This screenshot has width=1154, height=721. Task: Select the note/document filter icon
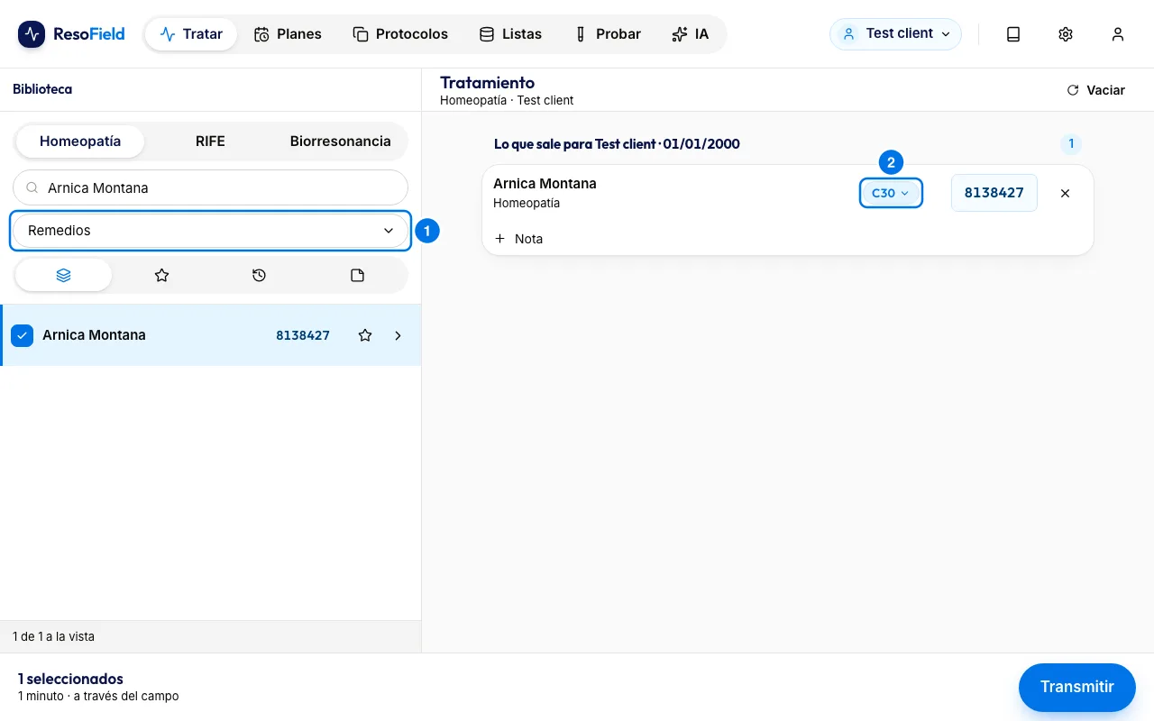(x=357, y=276)
